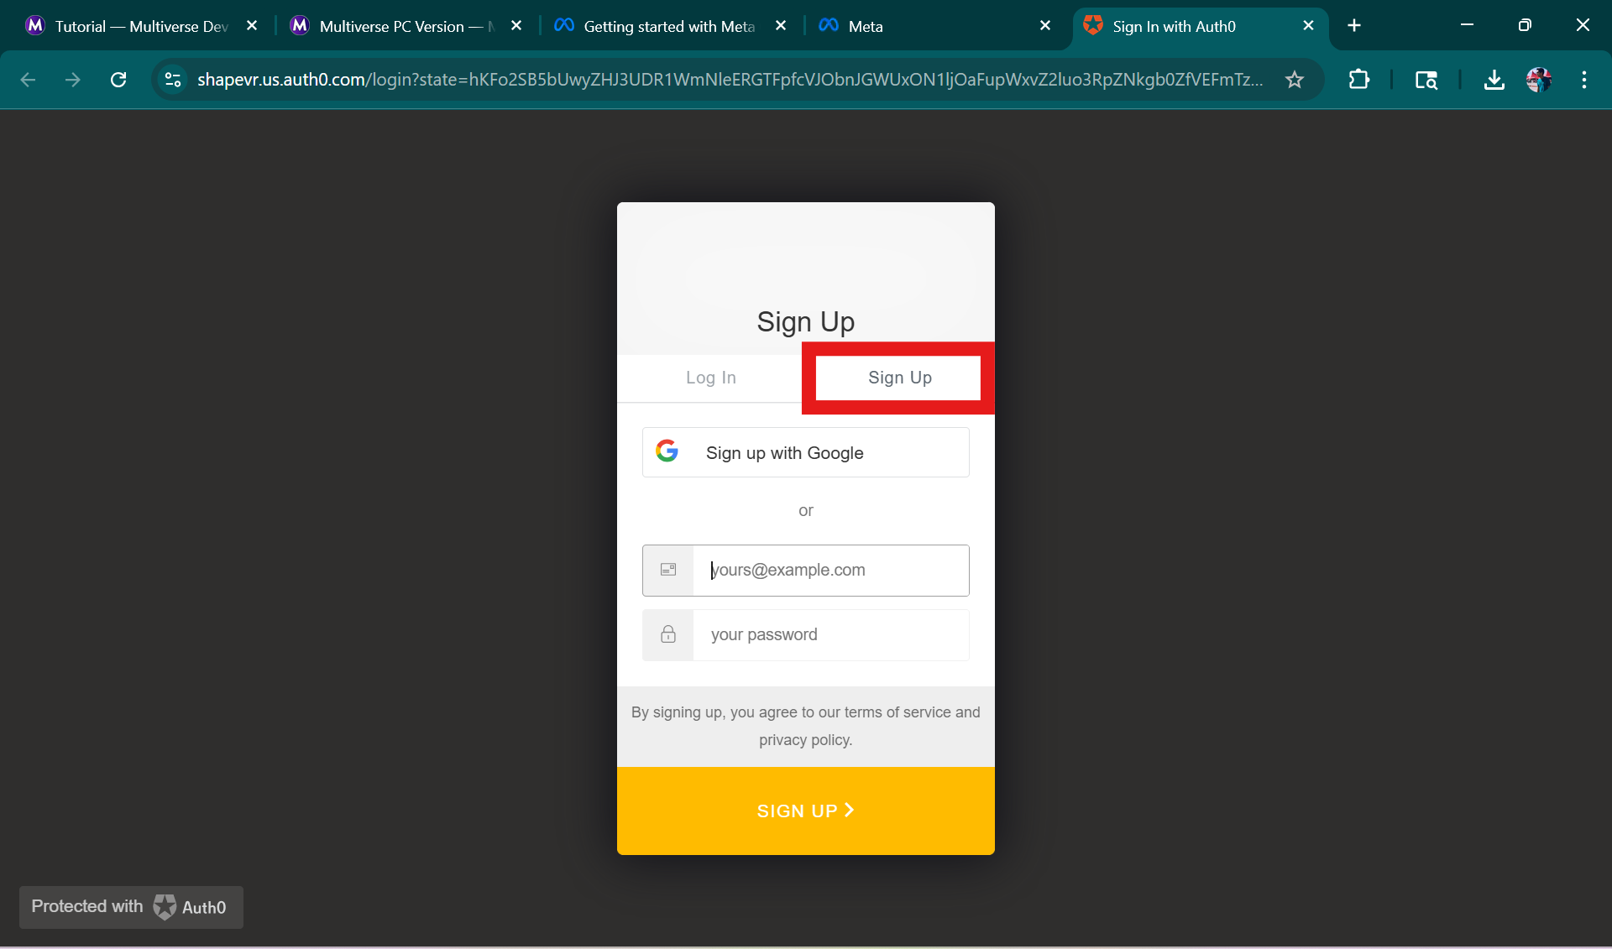Click the reload page icon
The height and width of the screenshot is (949, 1612).
pos(118,80)
